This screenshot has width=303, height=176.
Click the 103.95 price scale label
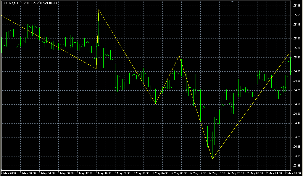coord(296,166)
